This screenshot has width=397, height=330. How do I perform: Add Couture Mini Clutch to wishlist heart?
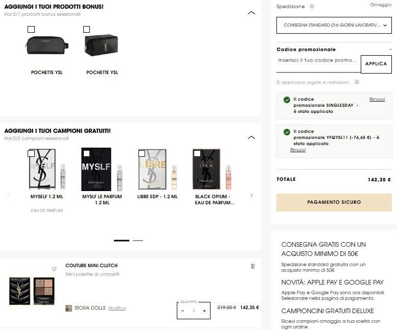click(x=54, y=269)
